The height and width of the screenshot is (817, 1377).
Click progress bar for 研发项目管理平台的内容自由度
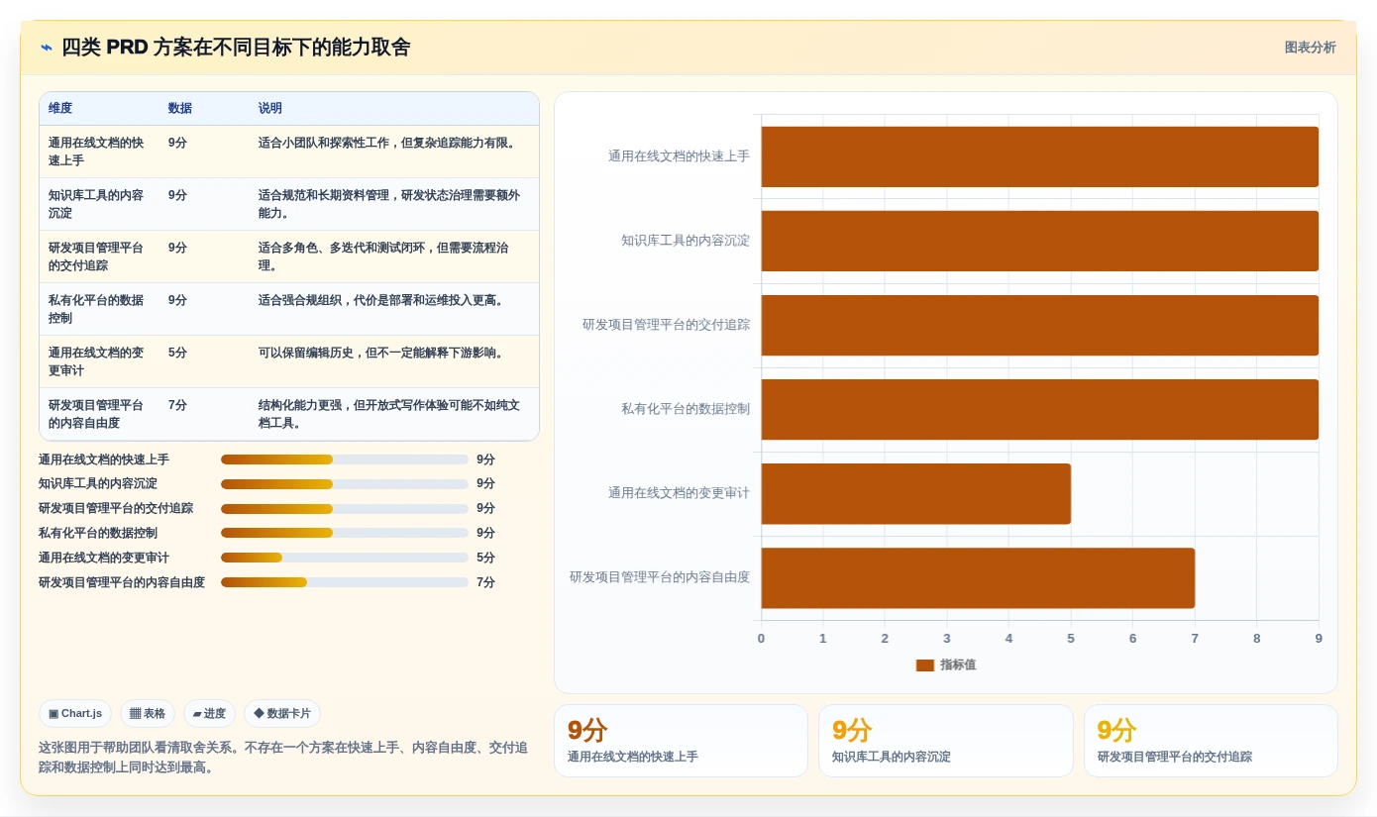pyautogui.click(x=345, y=582)
